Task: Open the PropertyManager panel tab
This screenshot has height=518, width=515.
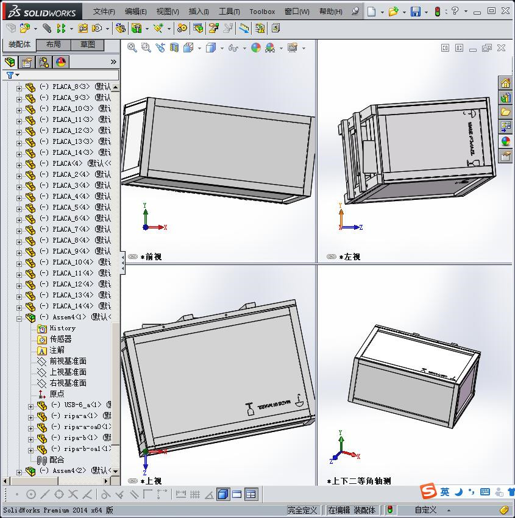Action: 27,62
